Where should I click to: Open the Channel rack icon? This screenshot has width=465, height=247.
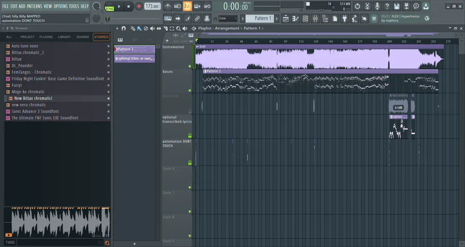305,19
